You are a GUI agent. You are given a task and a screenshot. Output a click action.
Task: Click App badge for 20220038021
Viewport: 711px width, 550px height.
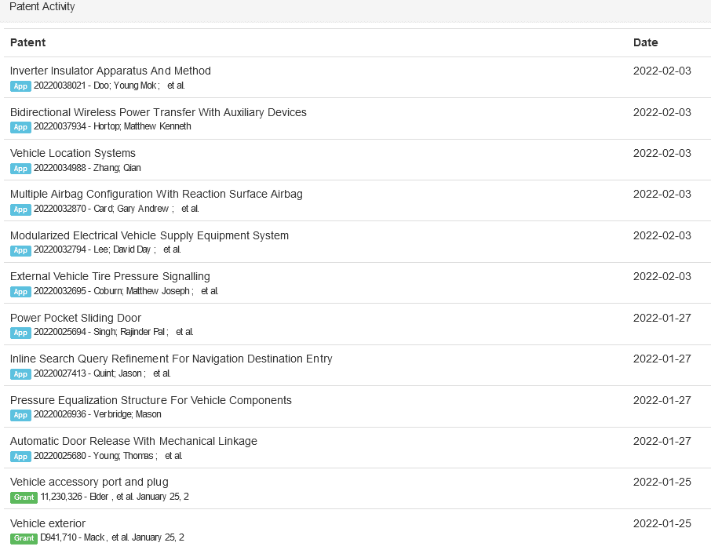pos(20,86)
